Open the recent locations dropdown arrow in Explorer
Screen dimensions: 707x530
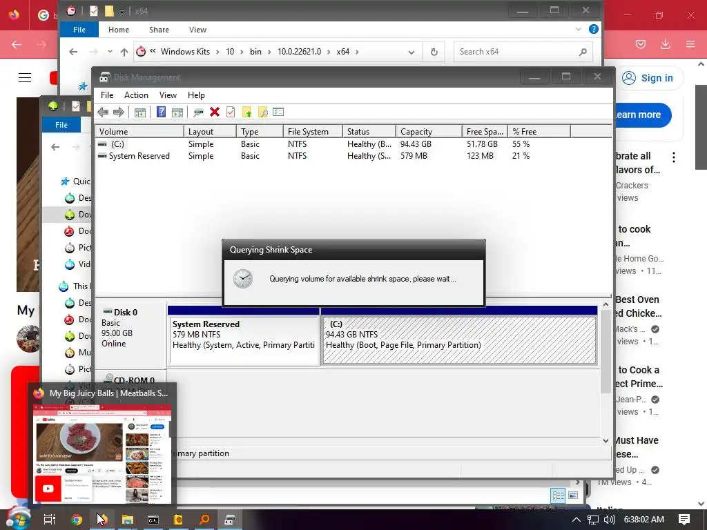coord(110,52)
